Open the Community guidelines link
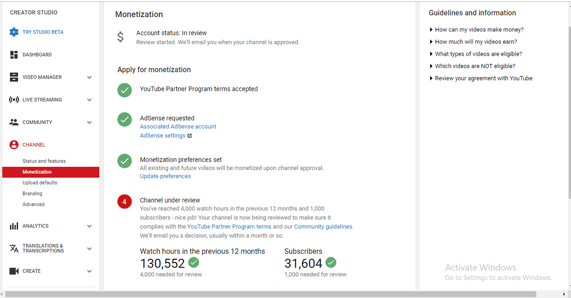 324,227
